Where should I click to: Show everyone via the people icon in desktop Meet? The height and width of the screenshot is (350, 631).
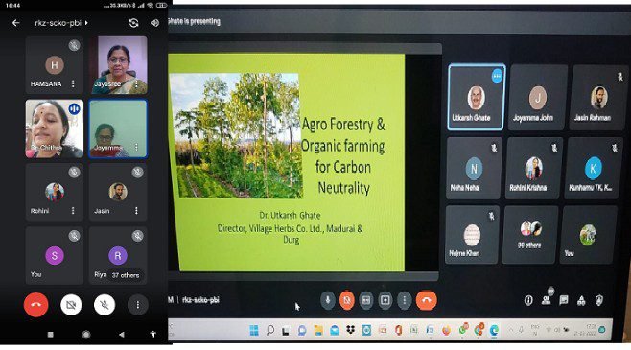pyautogui.click(x=547, y=300)
